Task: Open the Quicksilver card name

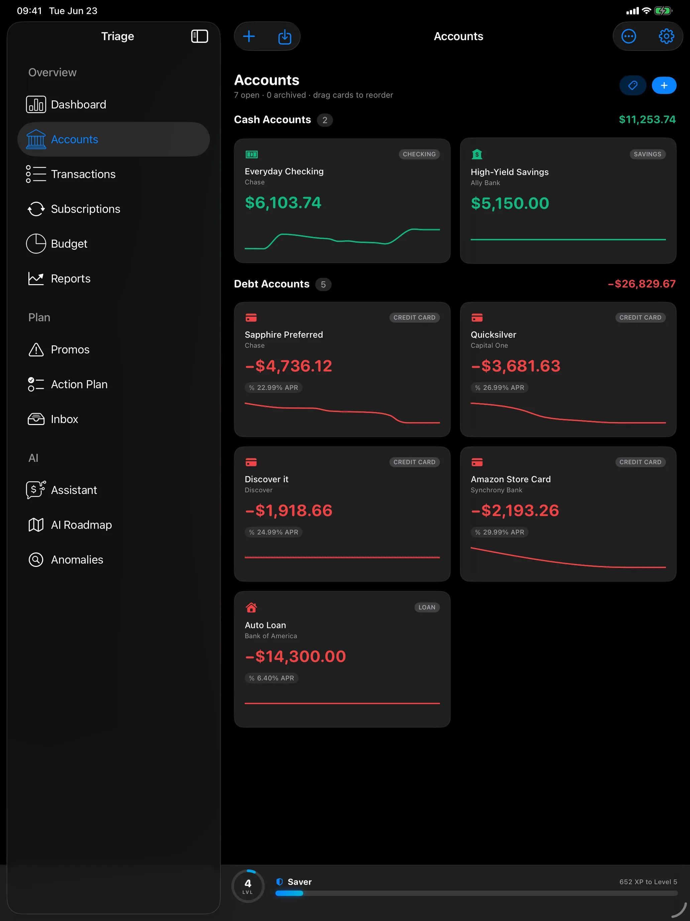Action: click(493, 335)
